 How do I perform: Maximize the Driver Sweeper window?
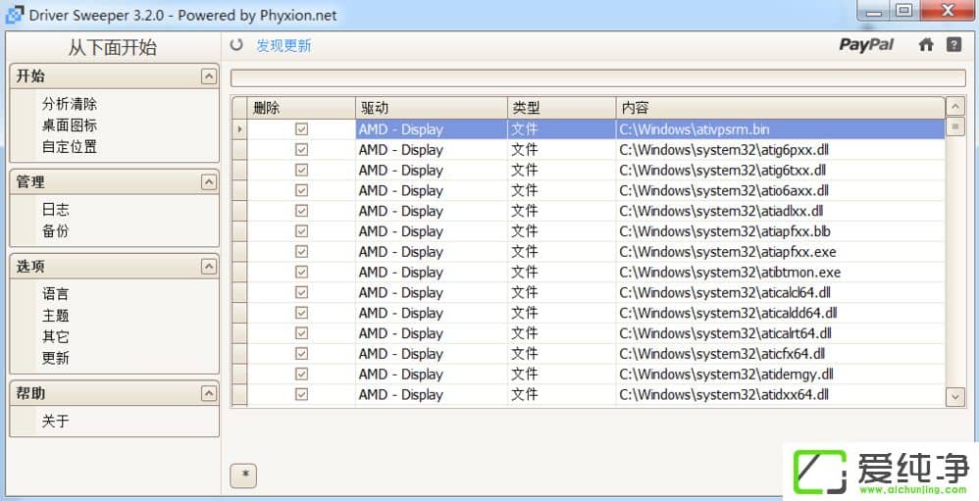click(x=904, y=11)
